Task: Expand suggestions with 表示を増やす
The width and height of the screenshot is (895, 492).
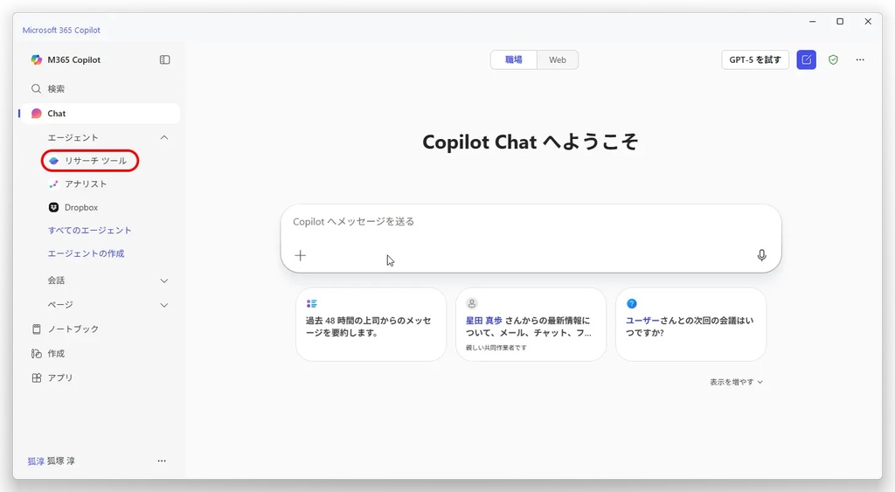Action: tap(736, 382)
